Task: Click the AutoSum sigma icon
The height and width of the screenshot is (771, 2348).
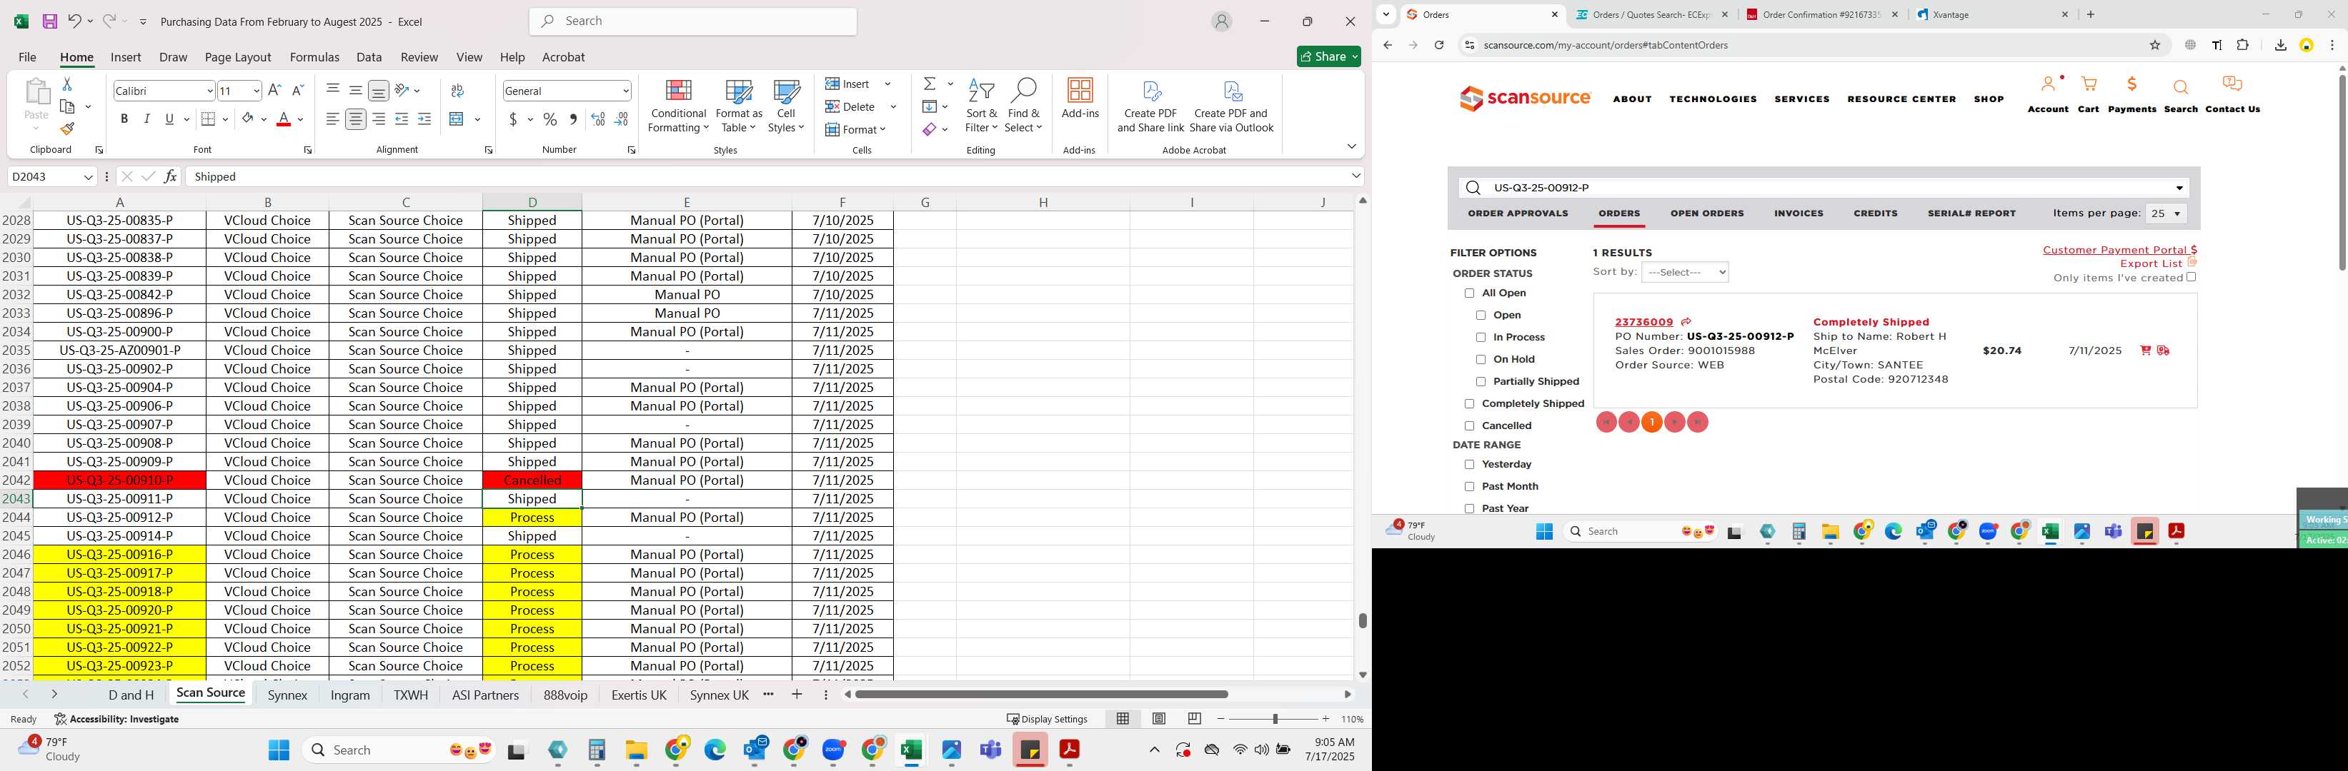Action: [929, 84]
